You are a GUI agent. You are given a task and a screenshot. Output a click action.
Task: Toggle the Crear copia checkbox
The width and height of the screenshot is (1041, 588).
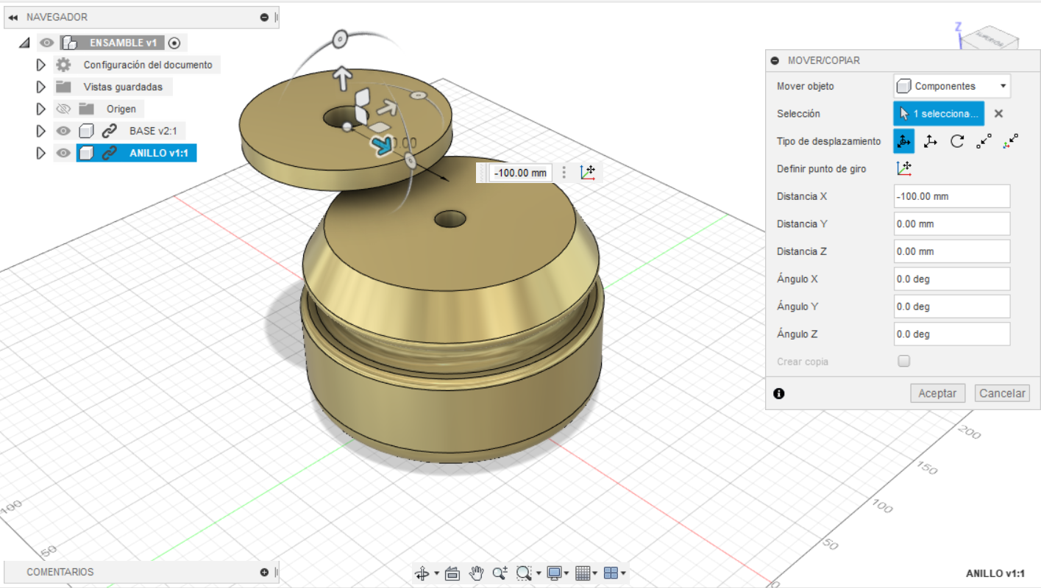pyautogui.click(x=904, y=361)
